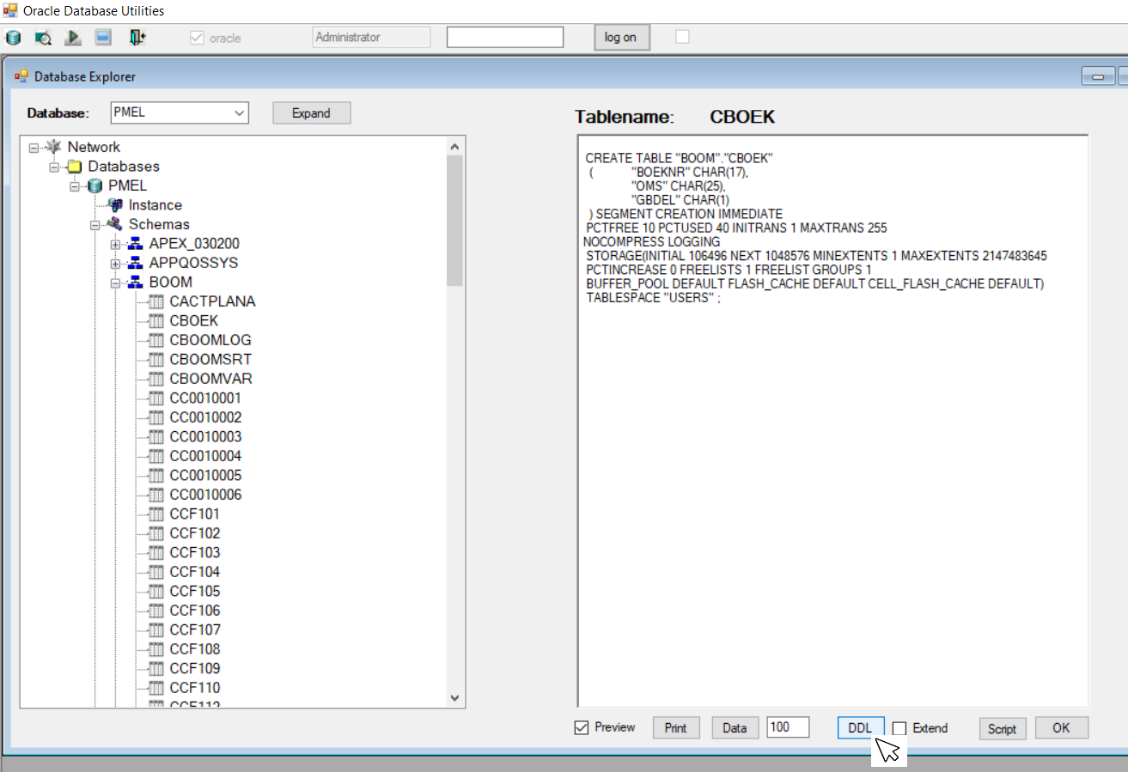1128x772 pixels.
Task: Click the Administrator username field
Action: point(371,38)
